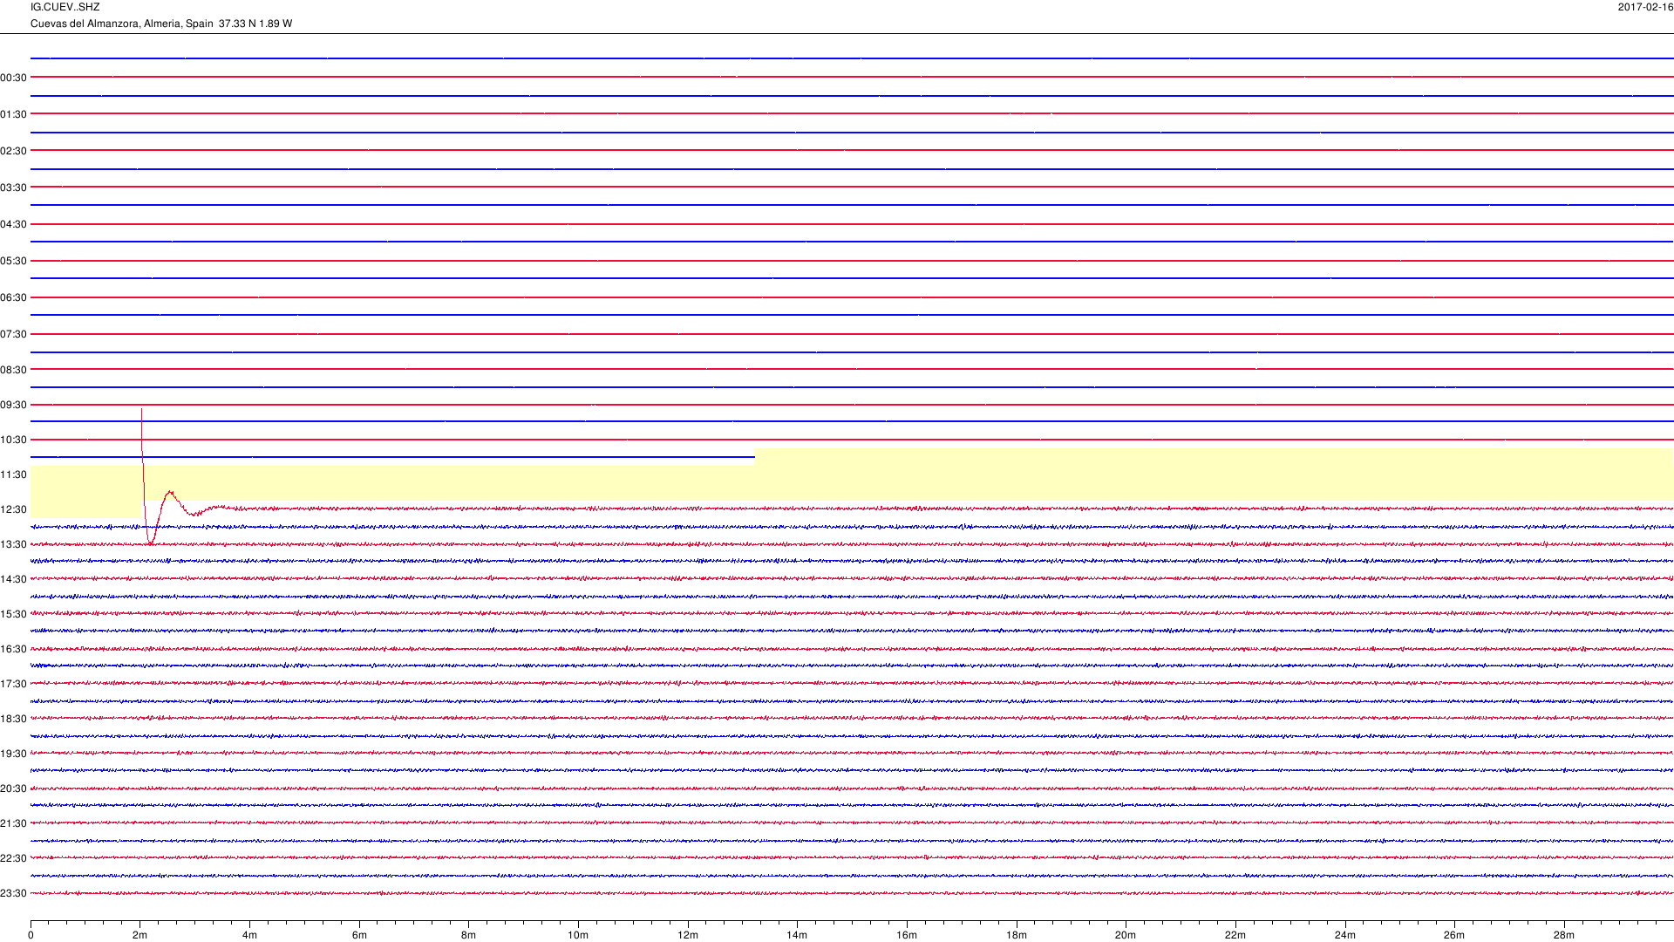This screenshot has width=1674, height=942.
Task: Select the 21:30 time label
Action: click(14, 823)
